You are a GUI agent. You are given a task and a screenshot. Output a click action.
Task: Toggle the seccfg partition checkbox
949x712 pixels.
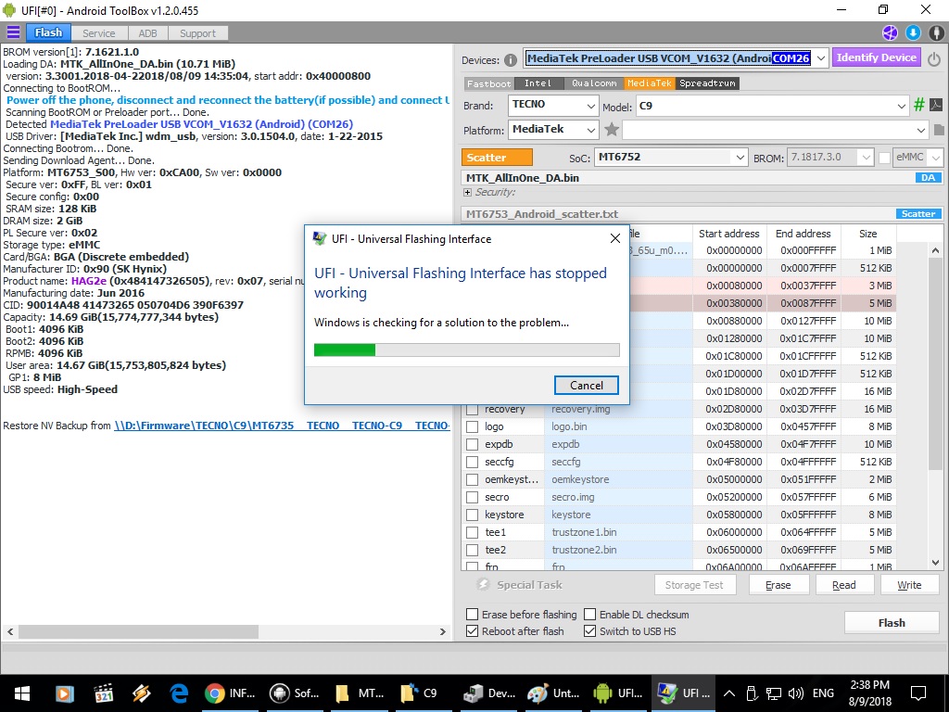tap(472, 462)
